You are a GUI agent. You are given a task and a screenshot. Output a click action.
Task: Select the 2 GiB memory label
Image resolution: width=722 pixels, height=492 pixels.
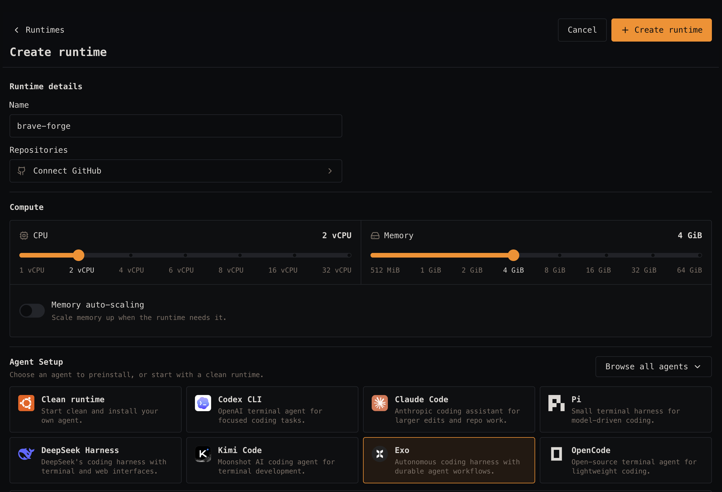(472, 270)
